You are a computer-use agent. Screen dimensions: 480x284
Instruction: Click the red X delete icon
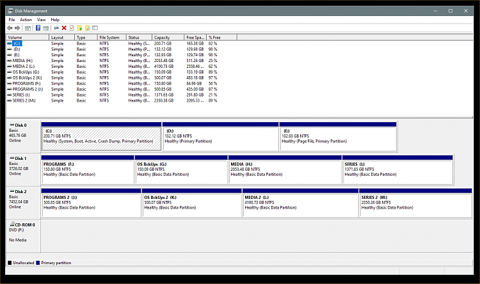[x=64, y=28]
